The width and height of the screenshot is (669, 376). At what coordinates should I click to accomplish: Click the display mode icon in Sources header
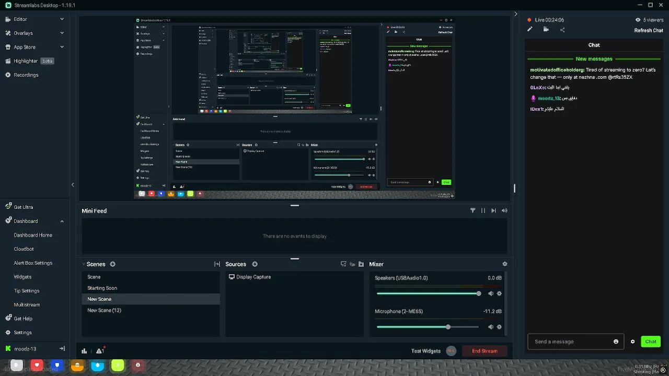pyautogui.click(x=343, y=264)
